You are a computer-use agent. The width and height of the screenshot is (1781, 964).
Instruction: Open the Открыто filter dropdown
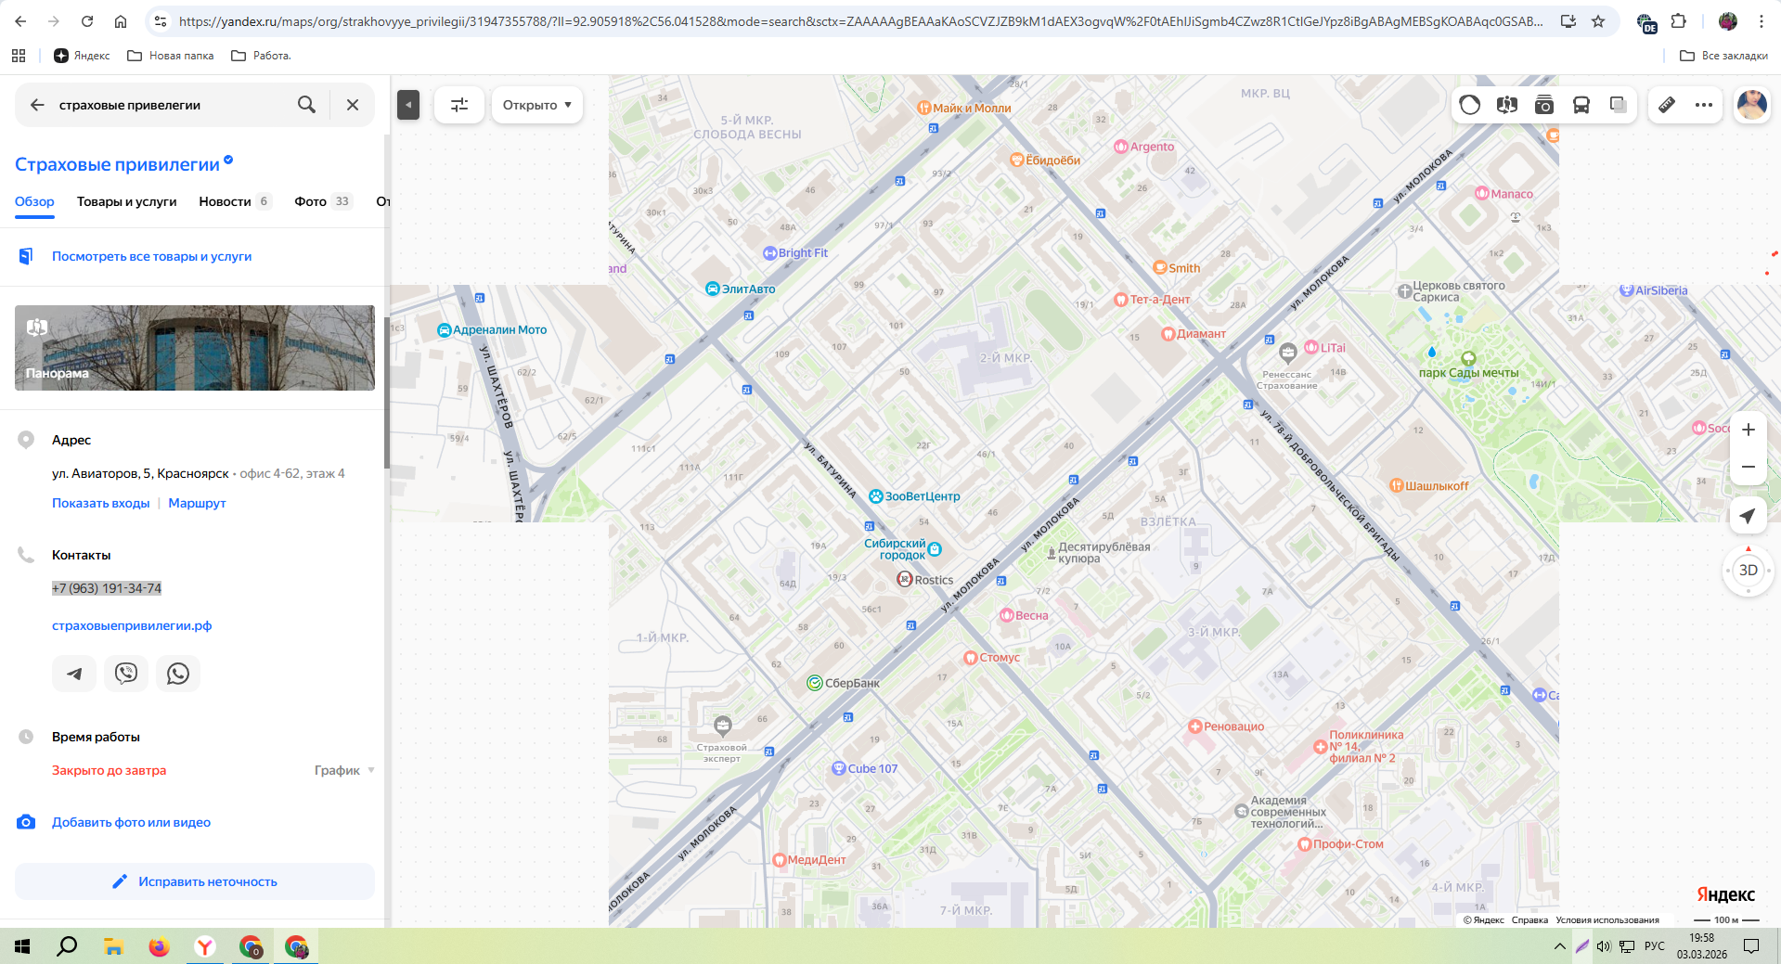[x=536, y=105]
